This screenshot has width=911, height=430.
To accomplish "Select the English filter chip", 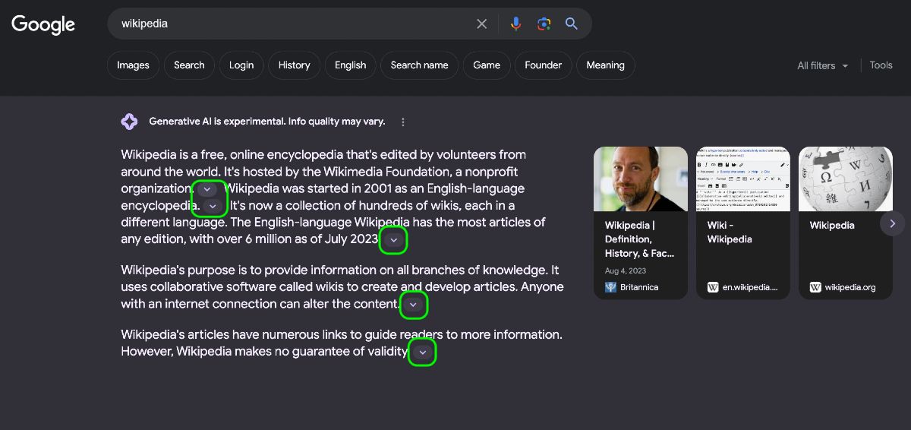I will click(x=351, y=65).
